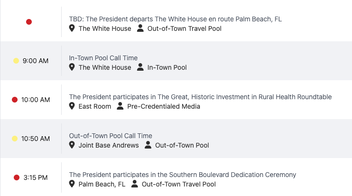
Task: Select the In-Town Pool Call Time entry
Action: click(103, 58)
